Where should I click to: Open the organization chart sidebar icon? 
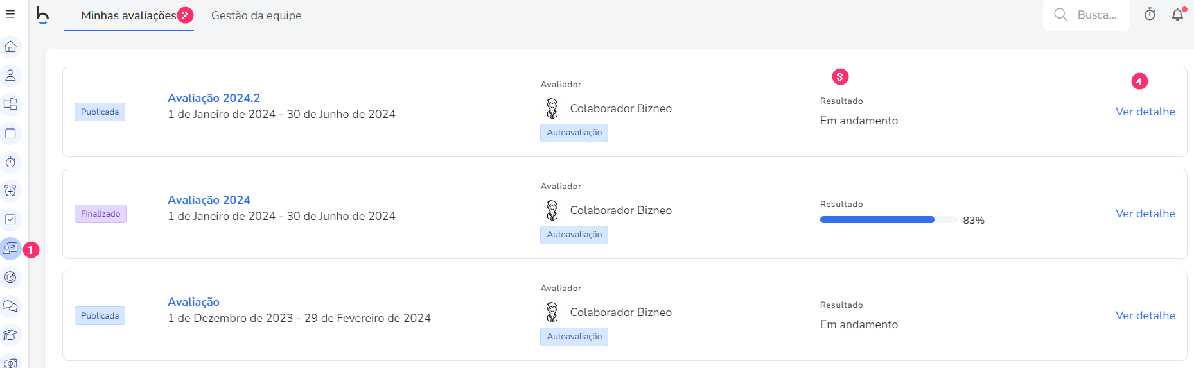(x=10, y=105)
